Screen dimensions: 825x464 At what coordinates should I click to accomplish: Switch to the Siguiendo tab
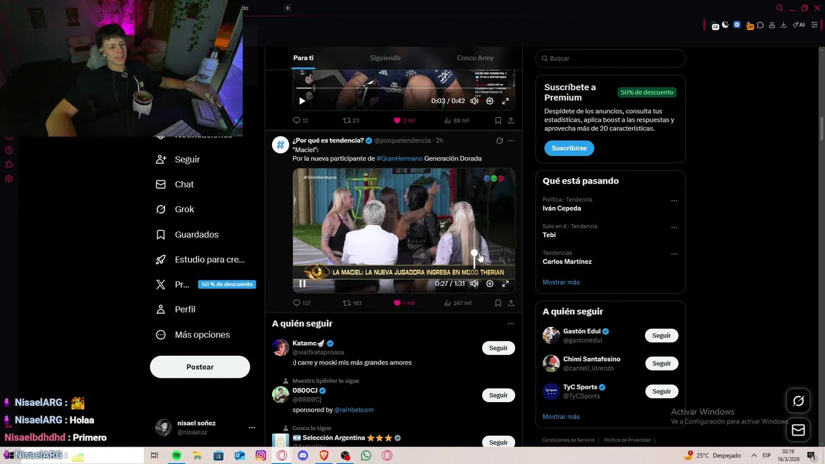point(385,58)
